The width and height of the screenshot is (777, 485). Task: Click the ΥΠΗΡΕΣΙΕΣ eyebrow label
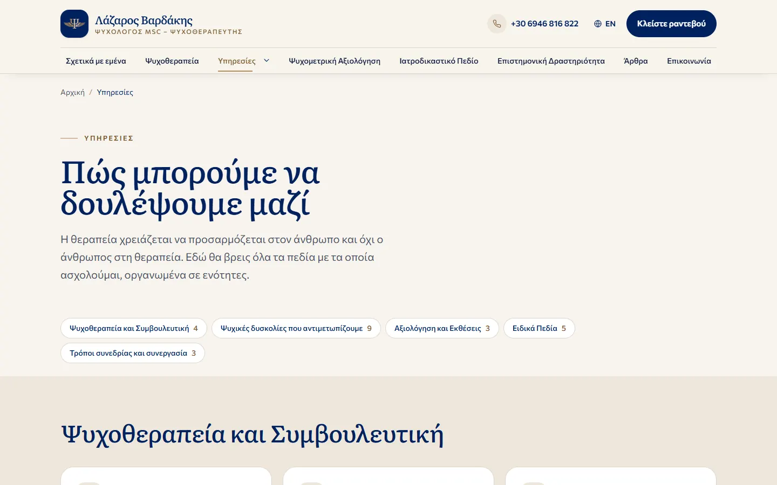[109, 138]
